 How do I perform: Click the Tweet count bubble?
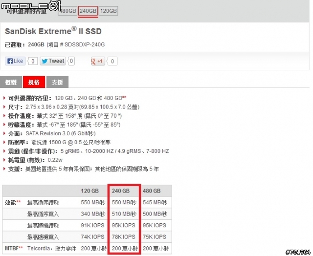pos(71,61)
